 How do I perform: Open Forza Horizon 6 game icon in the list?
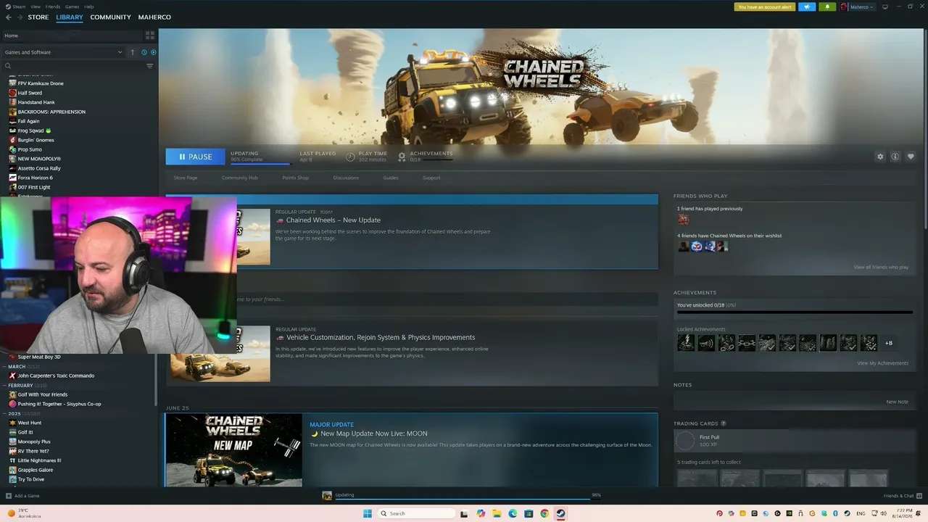click(x=12, y=178)
